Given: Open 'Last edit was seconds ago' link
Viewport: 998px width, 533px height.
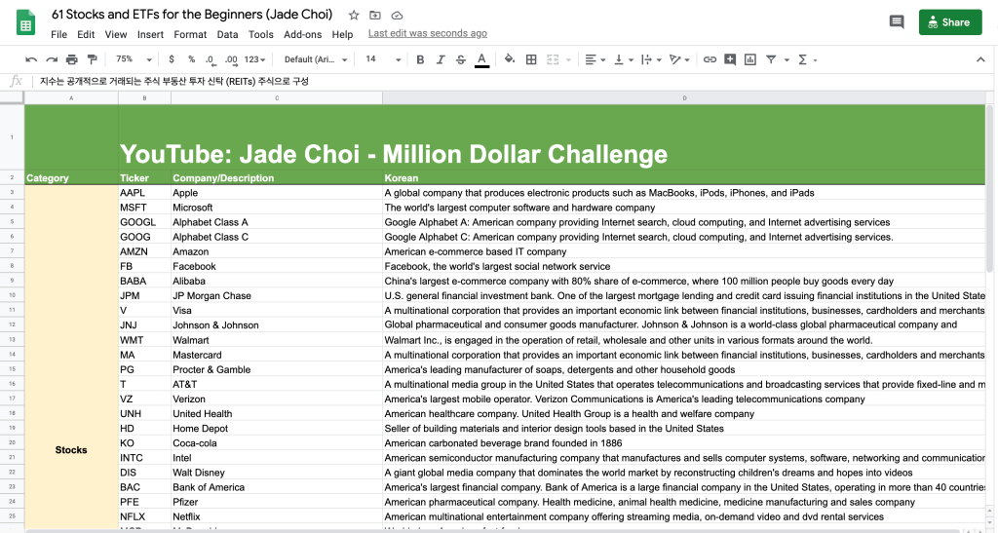Looking at the screenshot, I should tap(428, 34).
